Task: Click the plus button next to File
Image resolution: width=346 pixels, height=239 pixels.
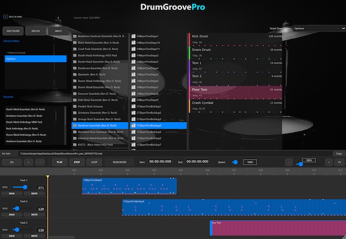Action: (28, 162)
